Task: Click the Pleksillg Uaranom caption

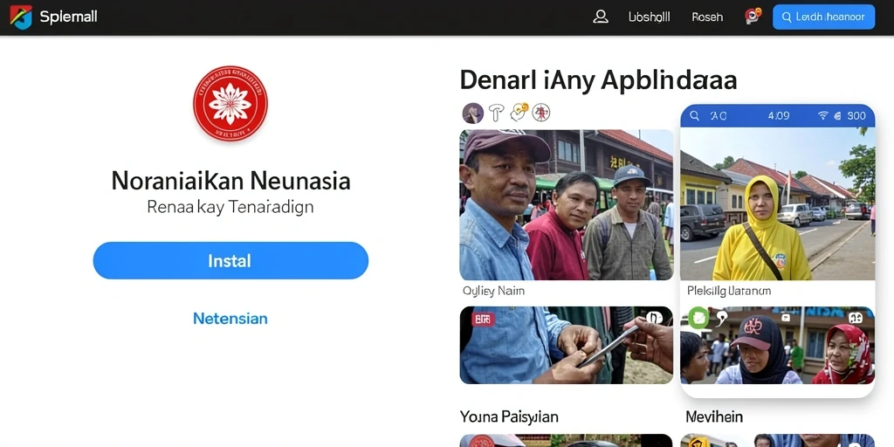Action: point(729,291)
